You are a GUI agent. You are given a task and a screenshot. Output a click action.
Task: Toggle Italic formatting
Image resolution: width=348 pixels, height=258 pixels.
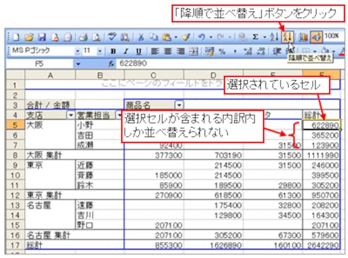pos(126,51)
